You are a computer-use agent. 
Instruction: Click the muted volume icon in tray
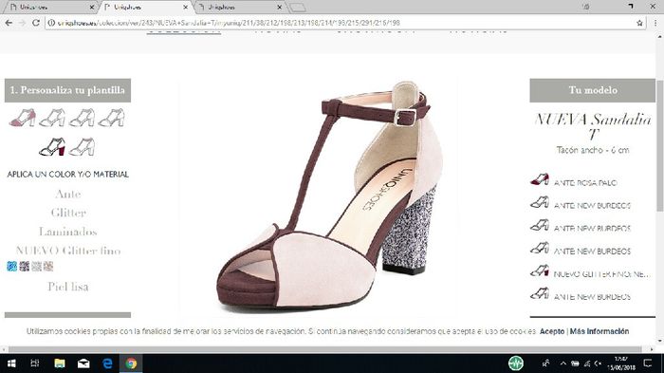tap(598, 364)
